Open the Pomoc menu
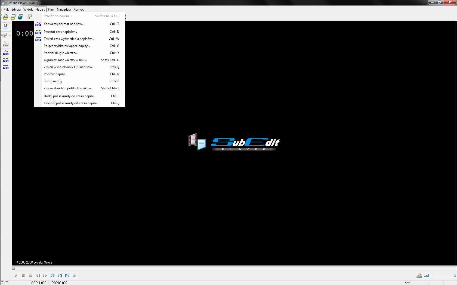Image resolution: width=457 pixels, height=285 pixels. (x=79, y=9)
